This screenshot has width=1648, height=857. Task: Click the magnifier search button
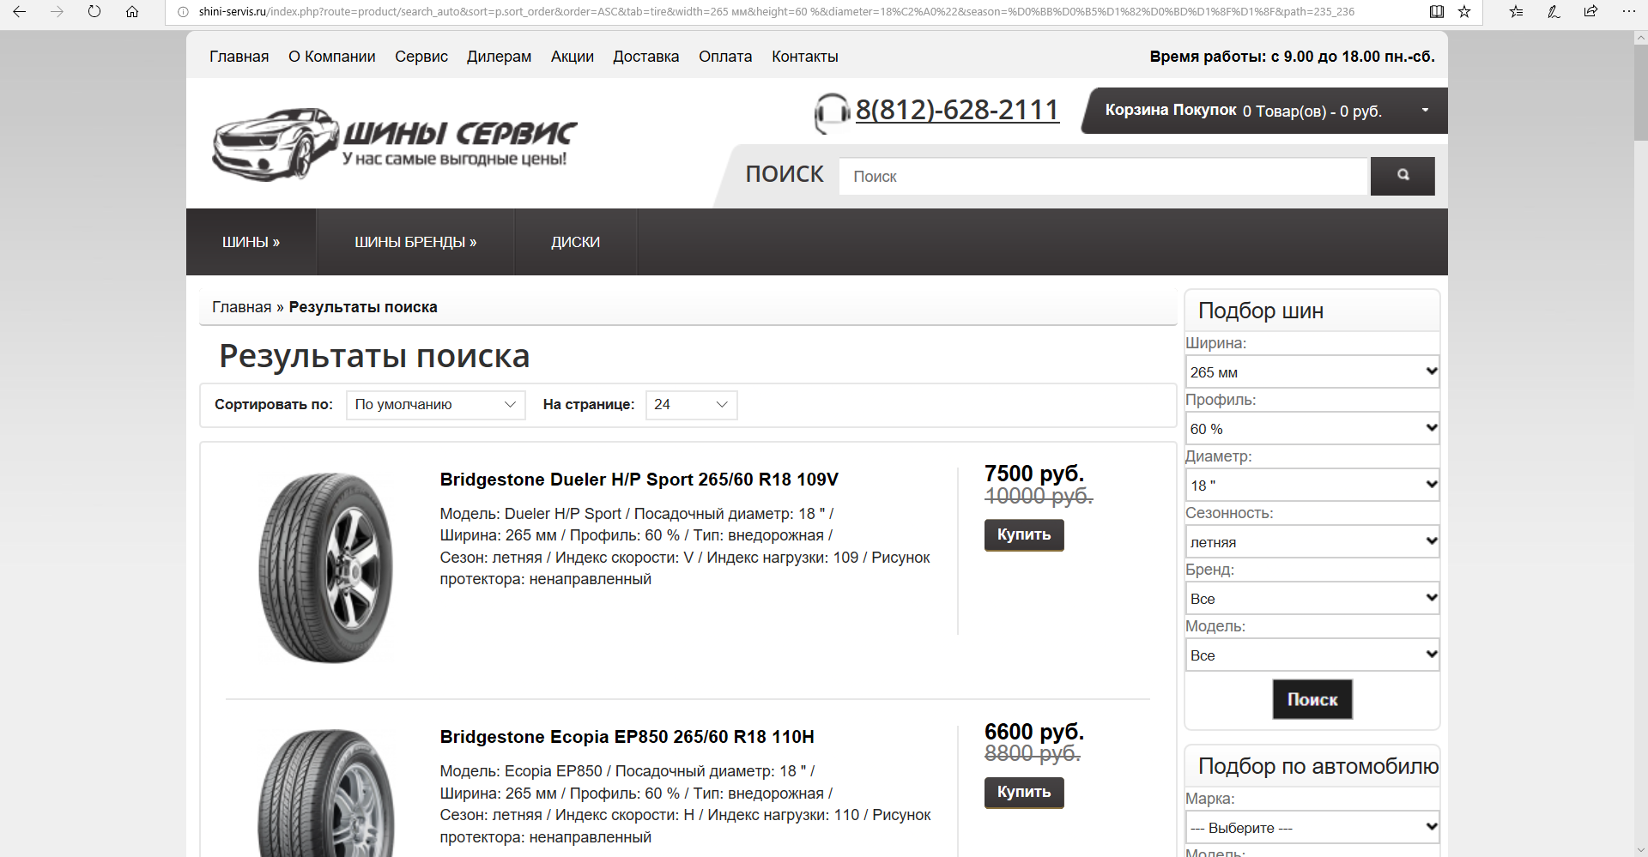point(1402,176)
